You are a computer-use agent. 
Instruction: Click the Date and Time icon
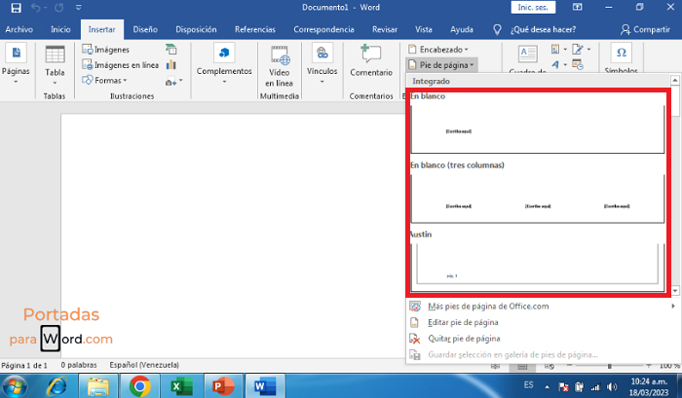578,65
